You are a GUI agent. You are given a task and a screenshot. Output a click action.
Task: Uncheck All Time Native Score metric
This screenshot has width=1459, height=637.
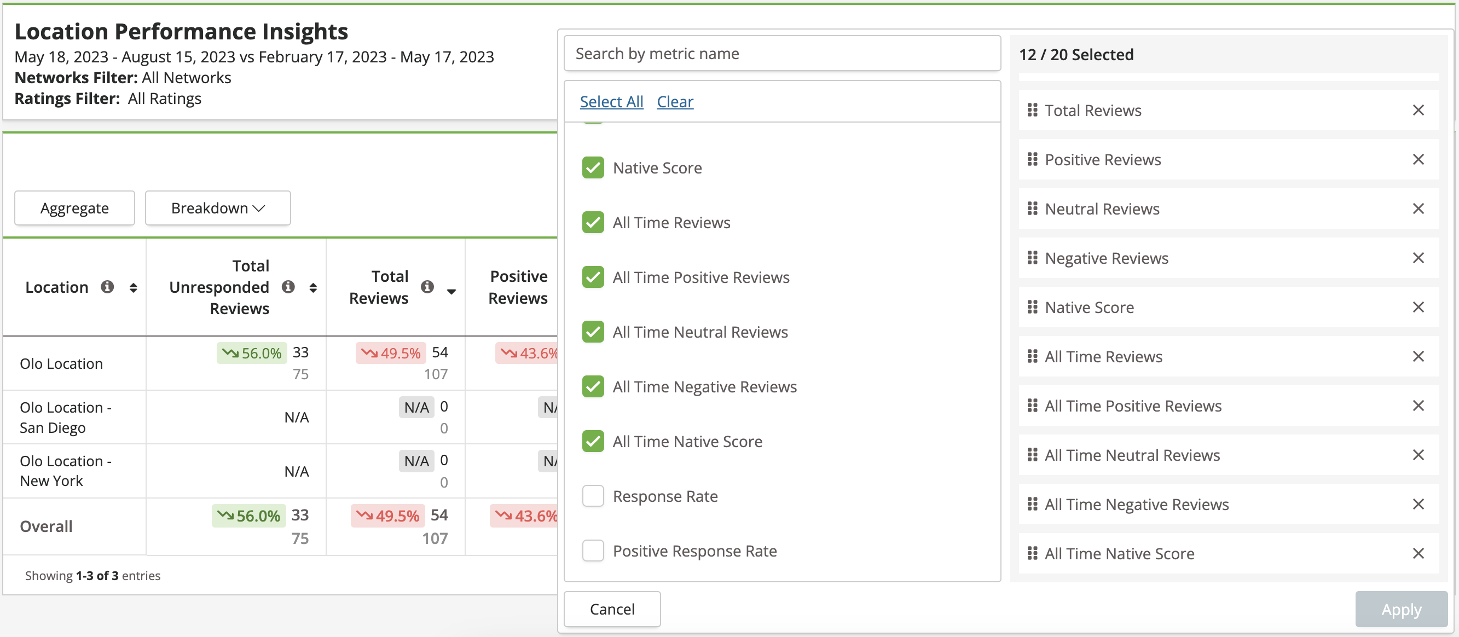593,442
